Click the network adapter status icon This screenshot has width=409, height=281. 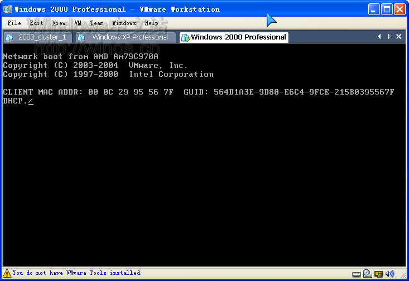pyautogui.click(x=378, y=274)
